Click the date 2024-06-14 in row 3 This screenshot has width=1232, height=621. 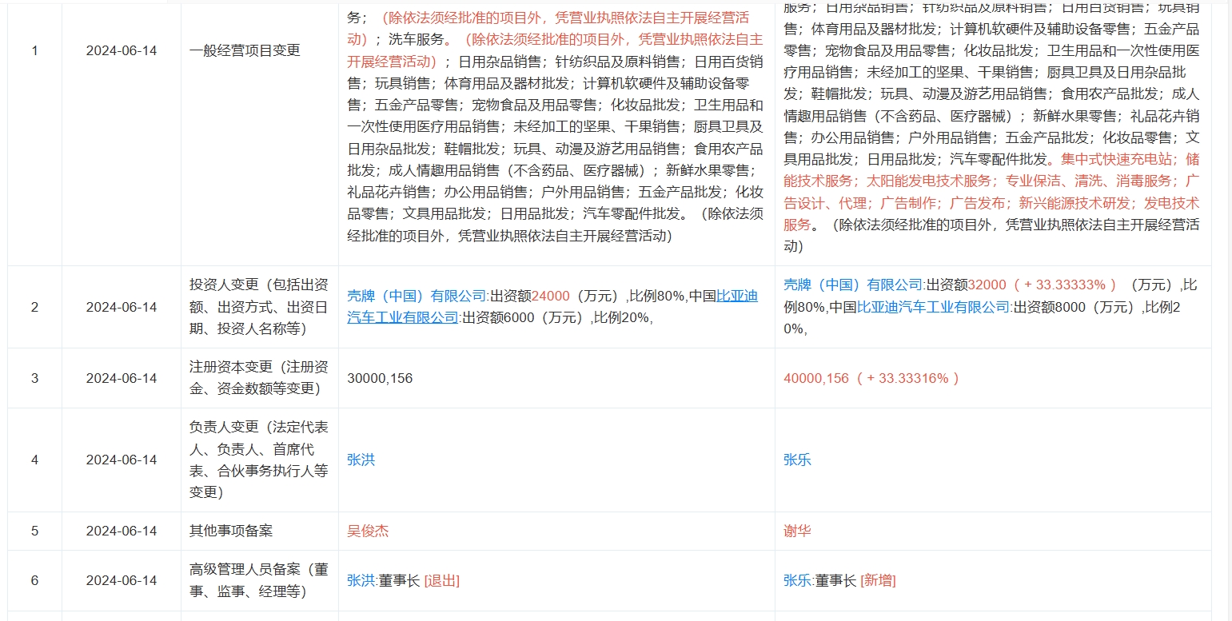click(x=122, y=378)
